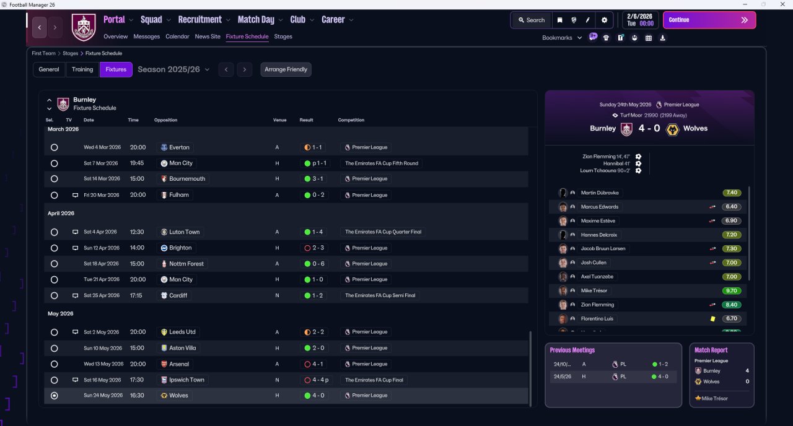The width and height of the screenshot is (793, 426).
Task: Switch to the Messages sub-tab
Action: (146, 37)
